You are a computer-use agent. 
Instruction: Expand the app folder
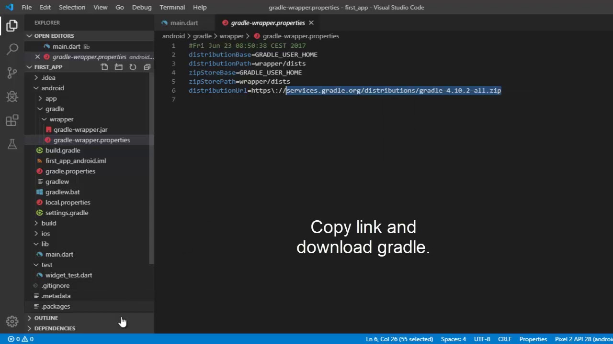[40, 98]
